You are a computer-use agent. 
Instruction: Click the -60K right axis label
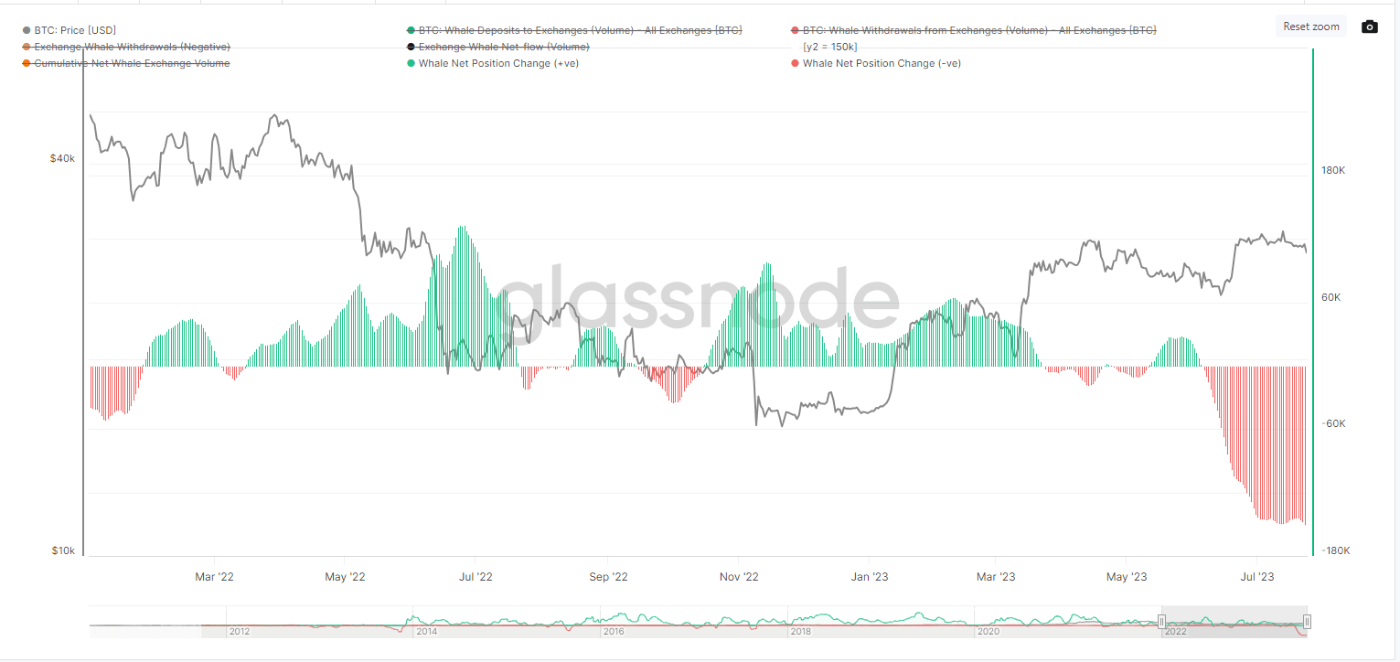coord(1333,424)
